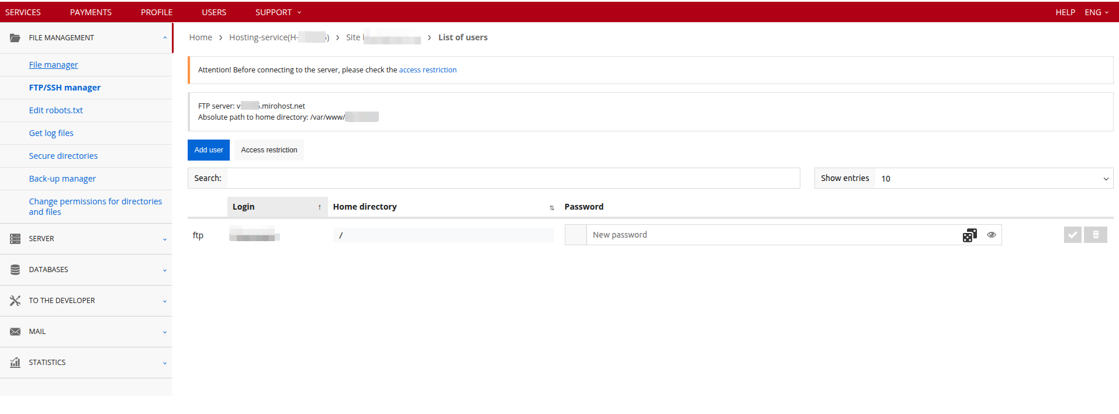Click into the Search input field
This screenshot has width=1119, height=414.
click(x=513, y=178)
